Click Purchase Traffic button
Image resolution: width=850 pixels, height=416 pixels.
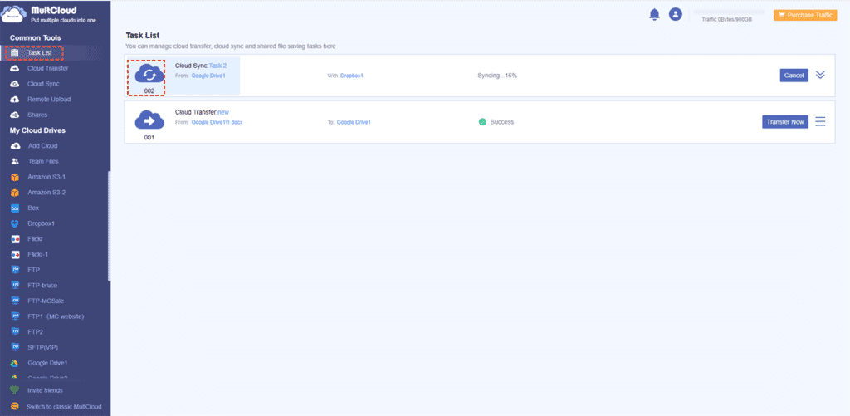(x=805, y=15)
